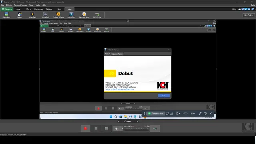Open the blue help question-mark icon

(252, 9)
